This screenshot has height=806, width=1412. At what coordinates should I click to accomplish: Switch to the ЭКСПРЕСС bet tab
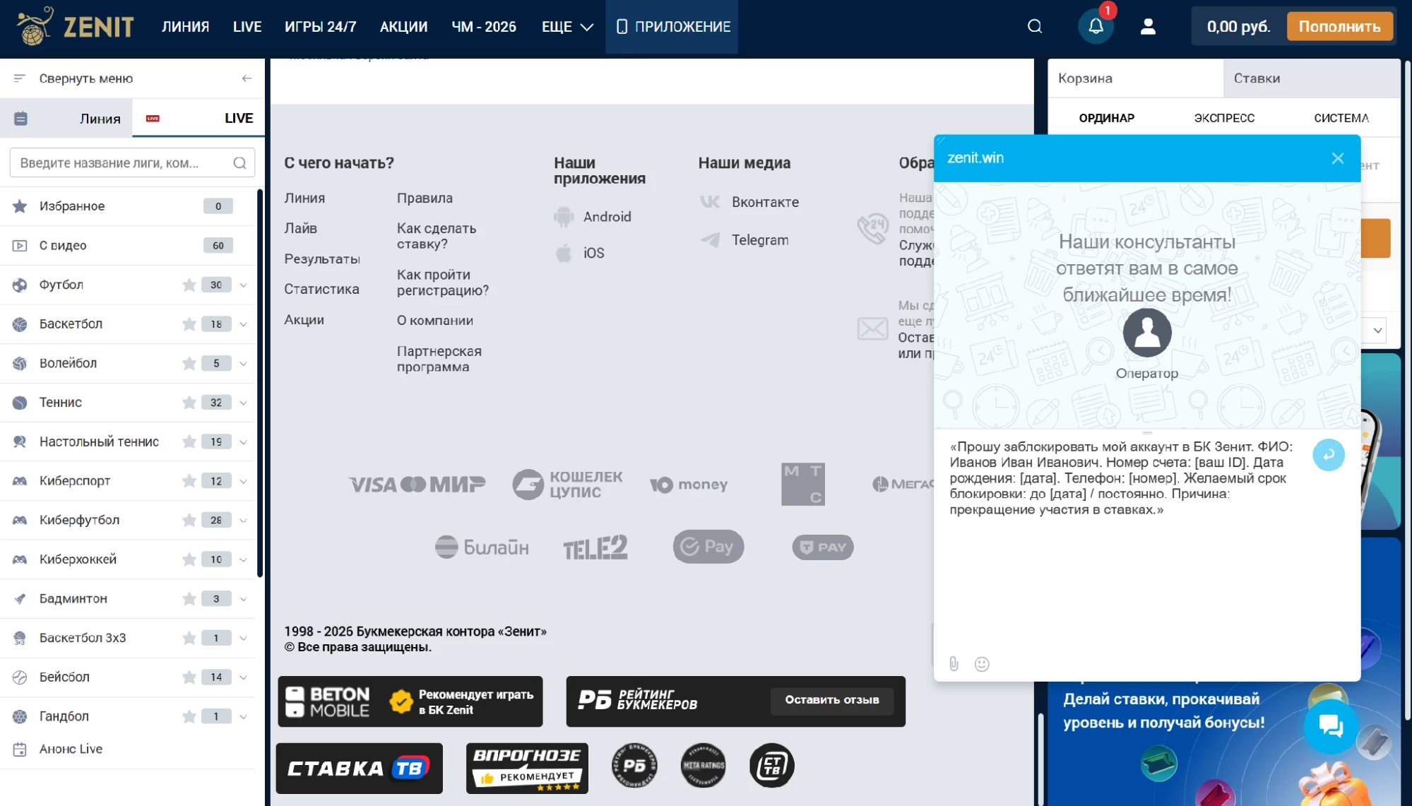point(1224,118)
